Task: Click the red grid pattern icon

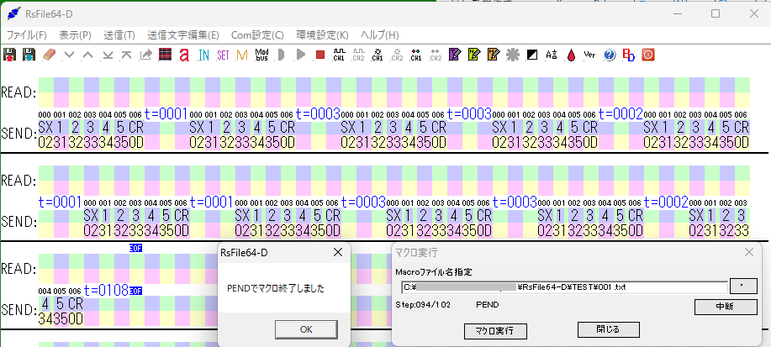Action: tap(165, 55)
